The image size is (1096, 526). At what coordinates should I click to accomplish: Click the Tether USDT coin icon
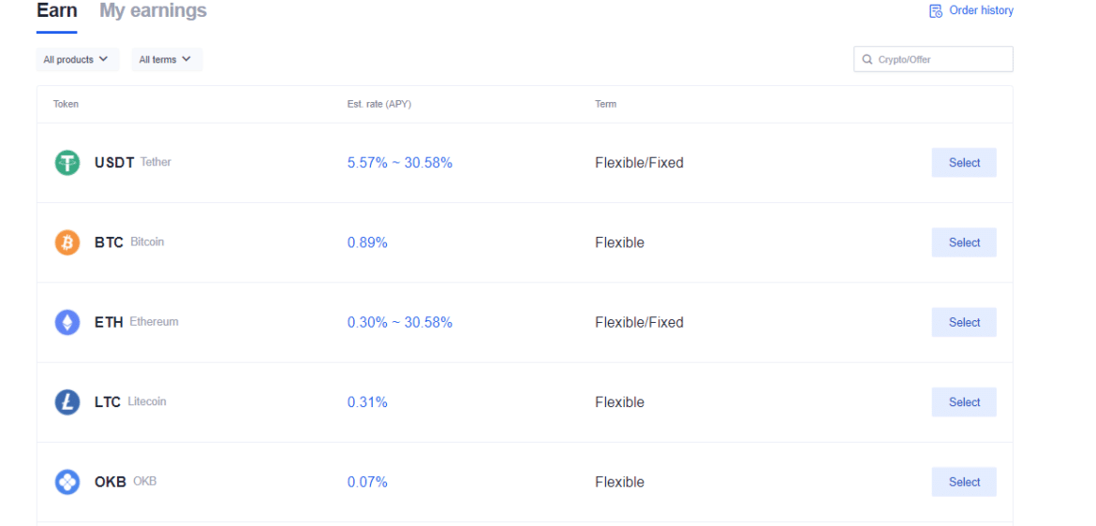67,163
